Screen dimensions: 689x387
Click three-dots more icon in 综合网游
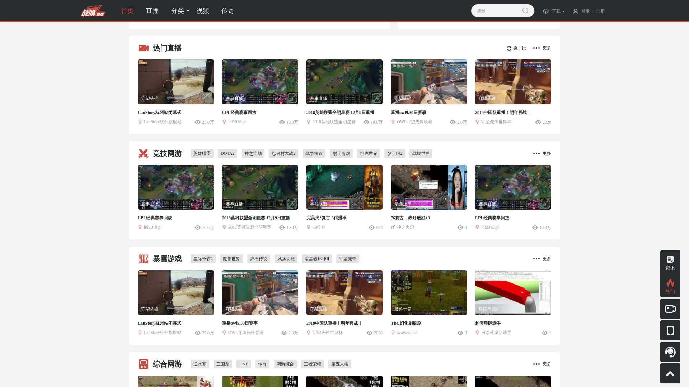point(536,364)
